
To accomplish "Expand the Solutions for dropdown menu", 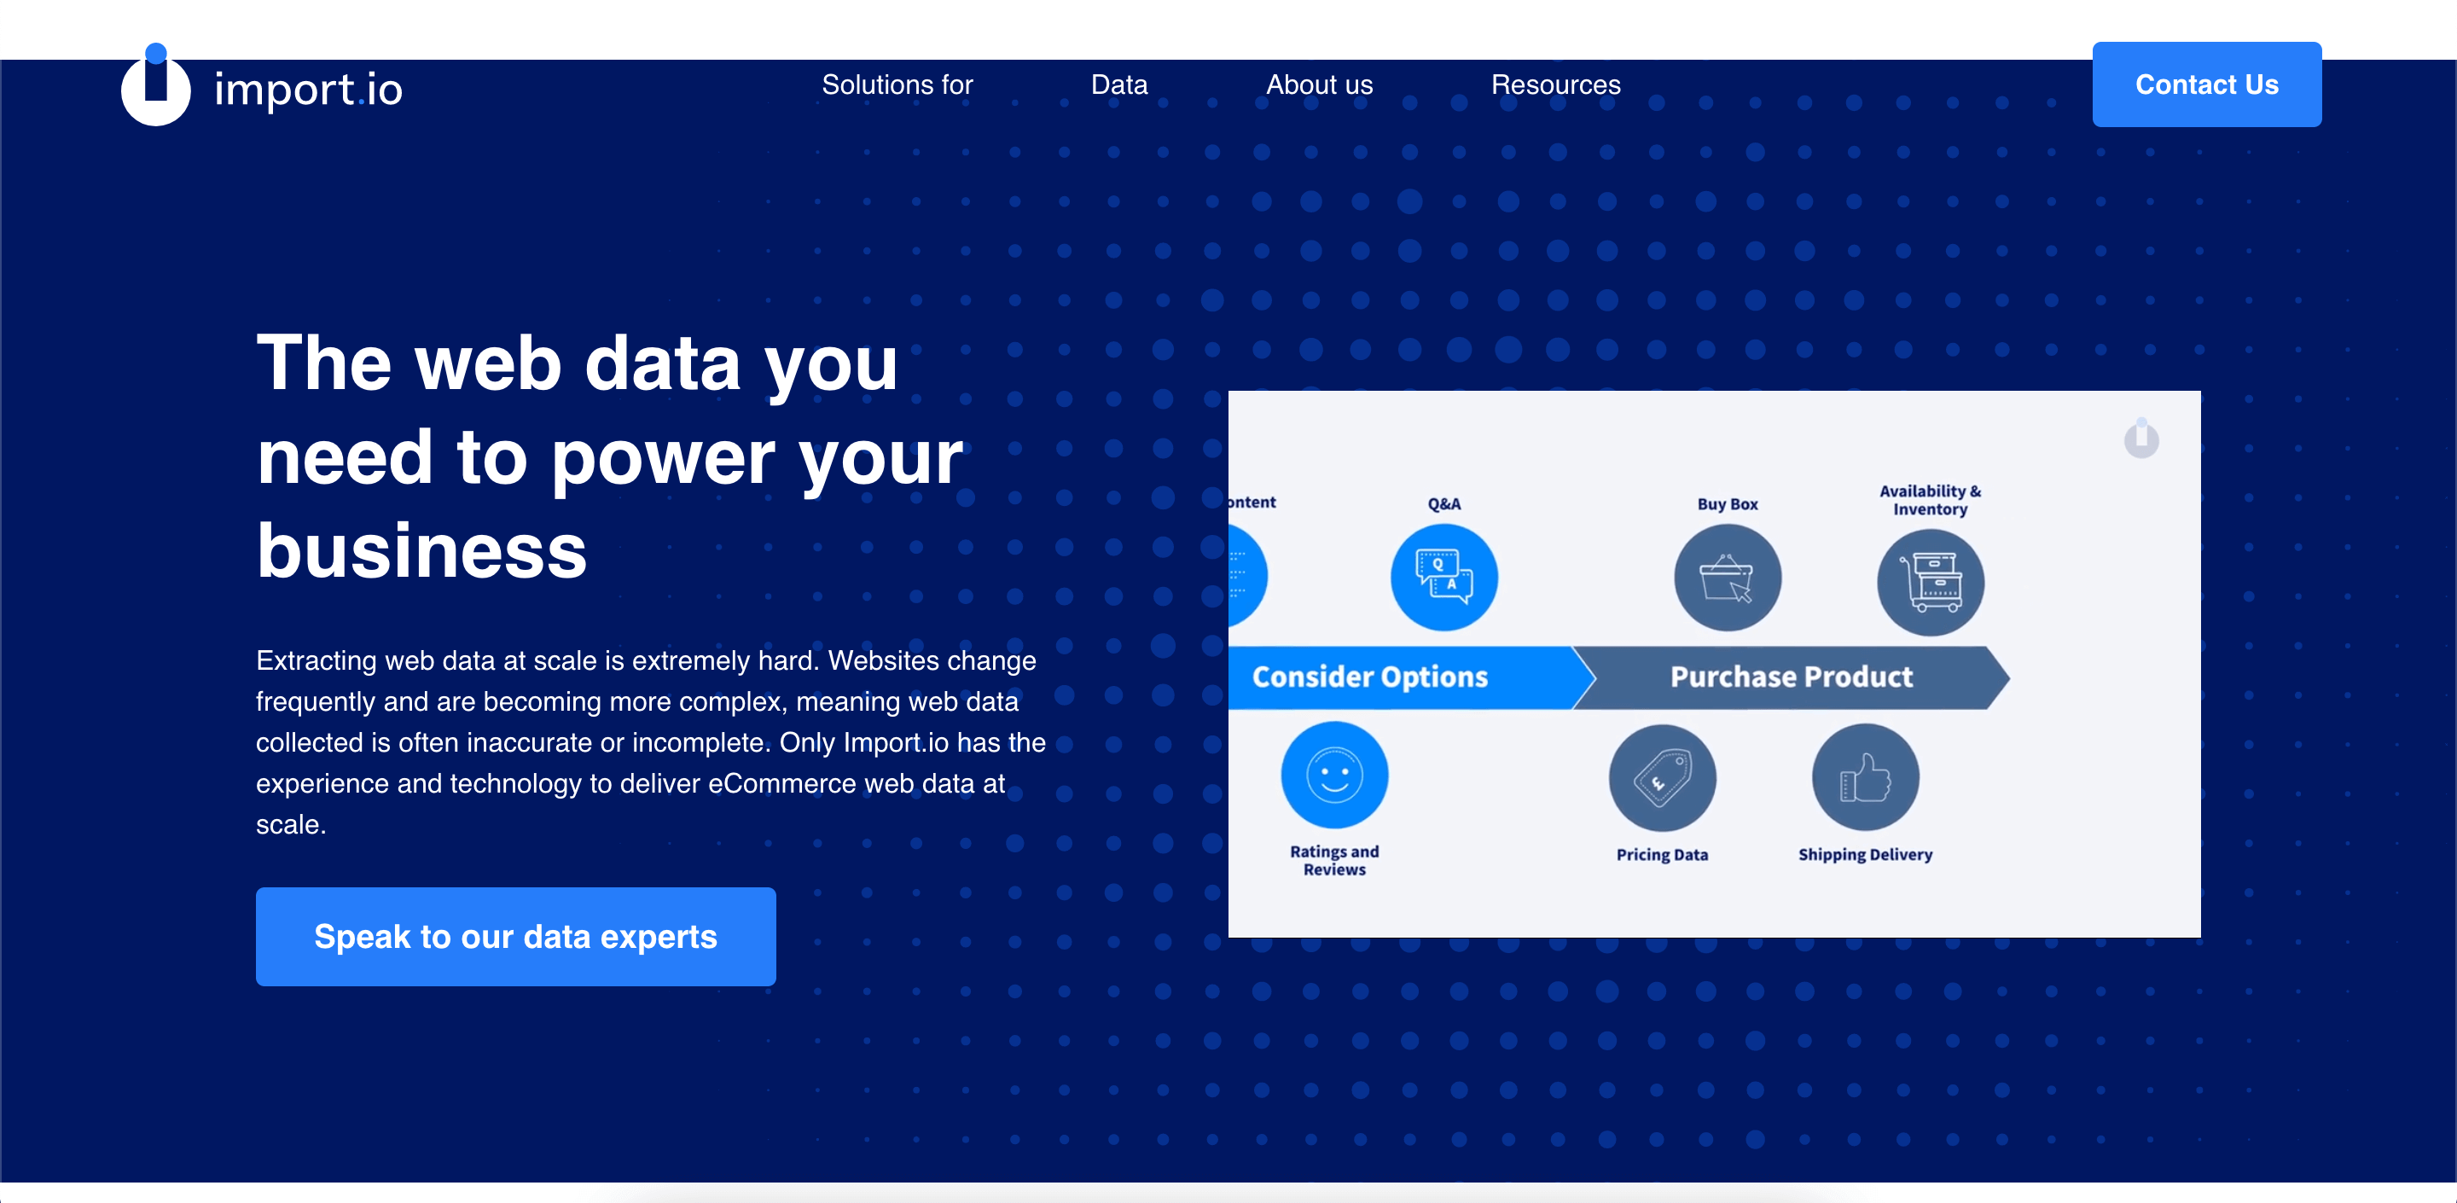I will click(897, 86).
